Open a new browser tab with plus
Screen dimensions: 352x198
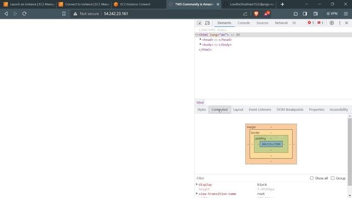pos(282,4)
